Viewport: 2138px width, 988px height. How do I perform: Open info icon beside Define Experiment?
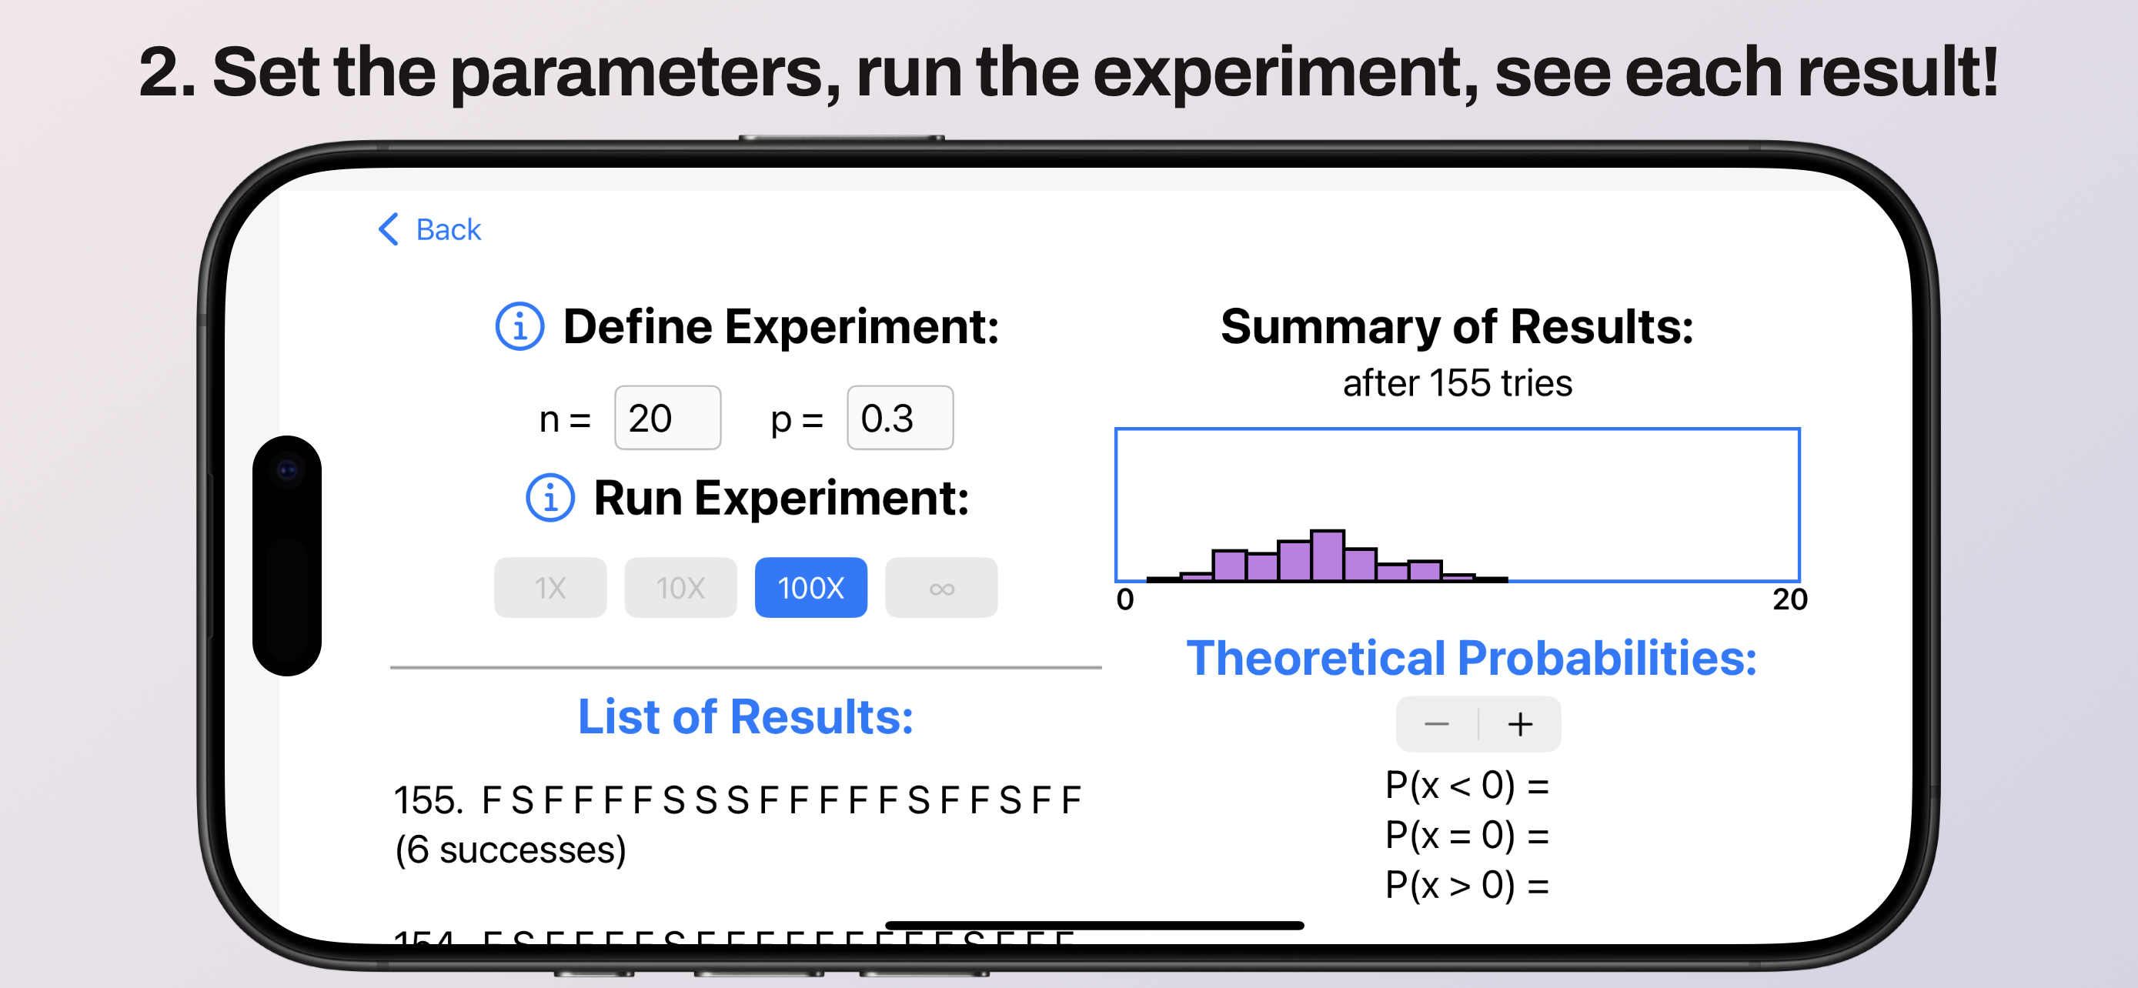tap(519, 326)
